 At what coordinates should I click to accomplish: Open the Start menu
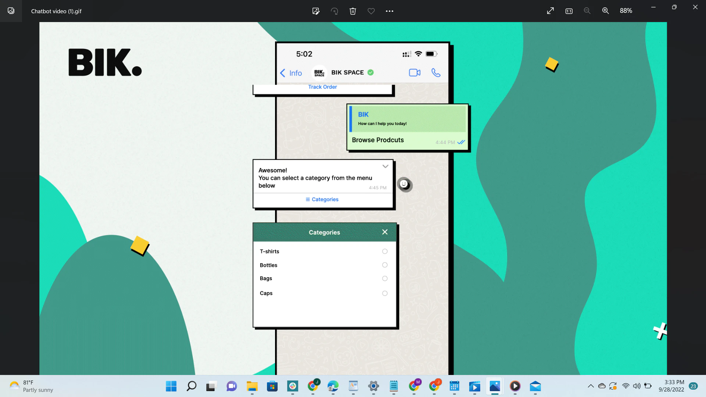point(171,386)
